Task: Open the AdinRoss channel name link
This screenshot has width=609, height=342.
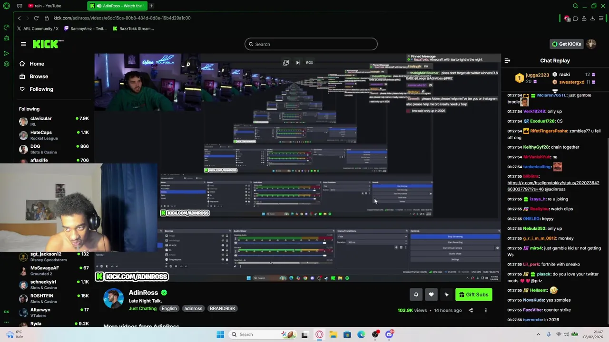Action: [143, 293]
